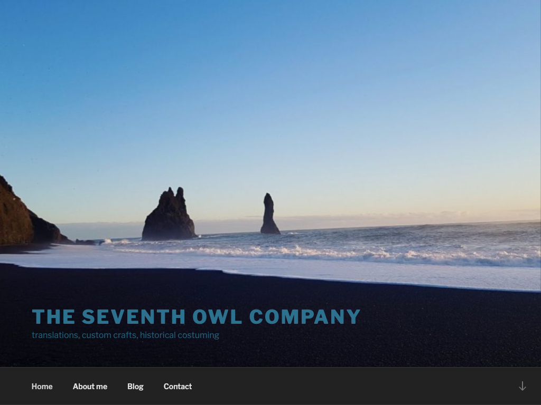Go to the About me page
Viewport: 541px width, 405px height.
coord(90,387)
